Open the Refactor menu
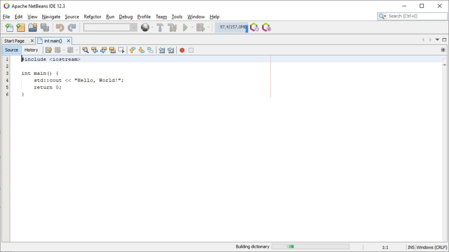The height and width of the screenshot is (252, 449). [x=92, y=17]
